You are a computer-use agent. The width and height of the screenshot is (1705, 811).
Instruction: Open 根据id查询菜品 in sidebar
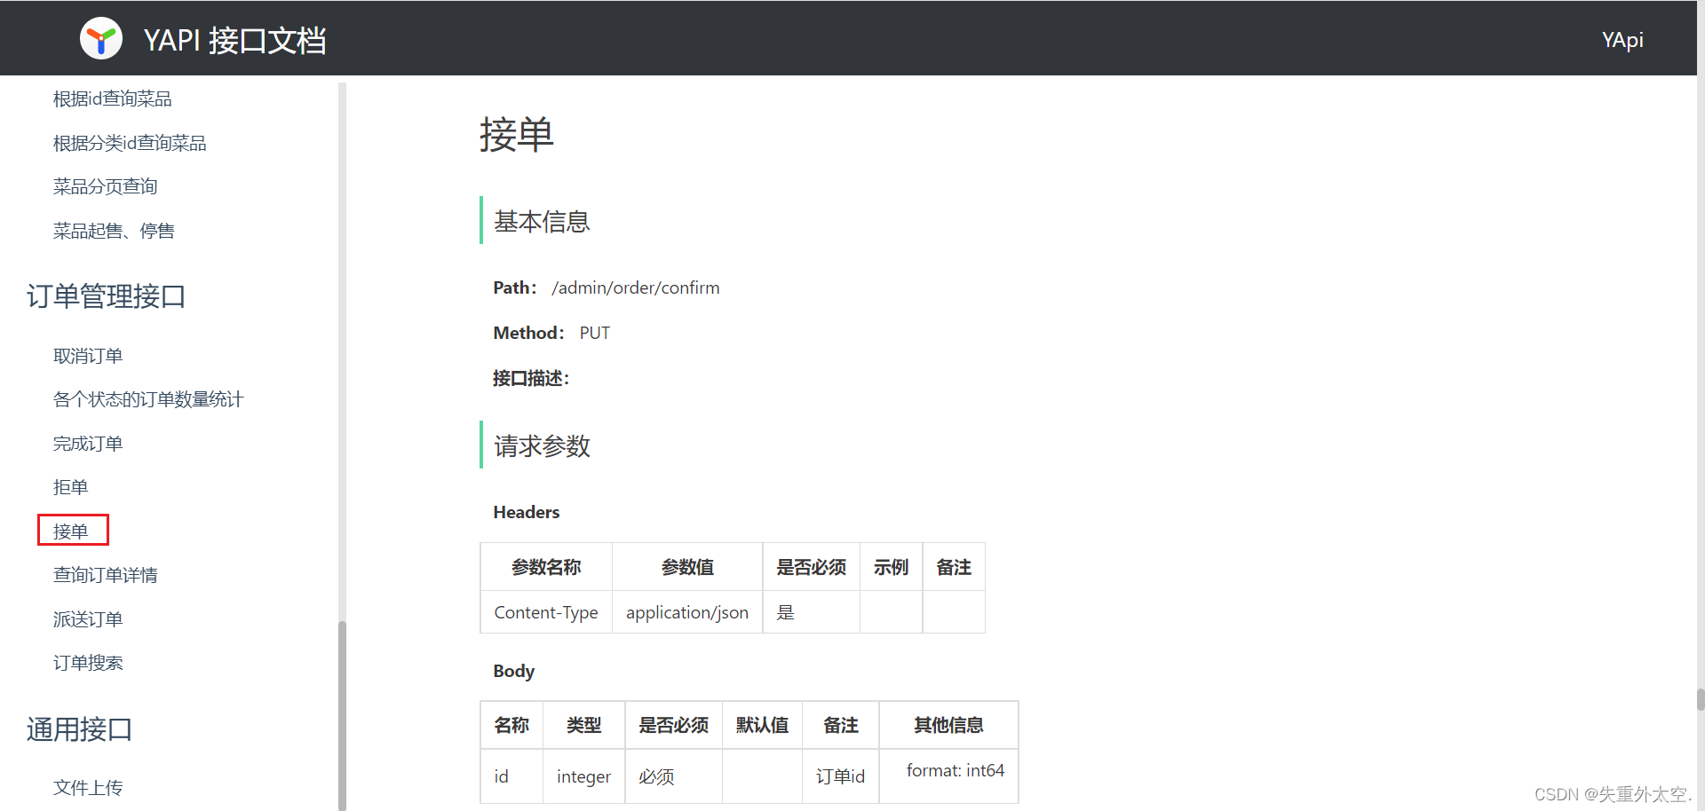click(x=112, y=98)
